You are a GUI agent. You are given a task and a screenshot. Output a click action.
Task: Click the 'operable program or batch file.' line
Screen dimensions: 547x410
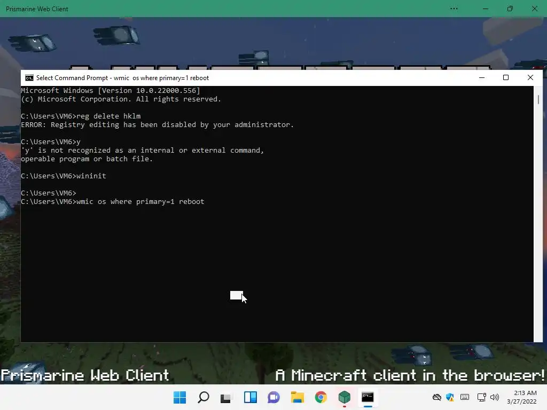point(87,159)
